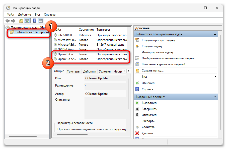The width and height of the screenshot is (227, 149).
Task: Select the NVIDIA App task clock icon
Action: point(55,49)
